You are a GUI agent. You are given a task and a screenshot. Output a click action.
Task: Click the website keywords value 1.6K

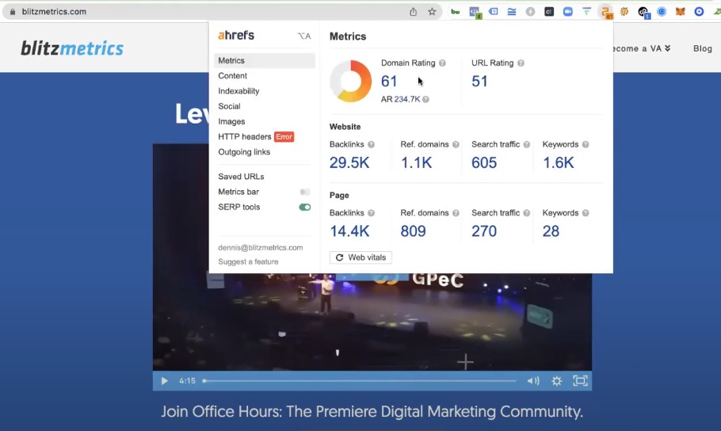(559, 163)
